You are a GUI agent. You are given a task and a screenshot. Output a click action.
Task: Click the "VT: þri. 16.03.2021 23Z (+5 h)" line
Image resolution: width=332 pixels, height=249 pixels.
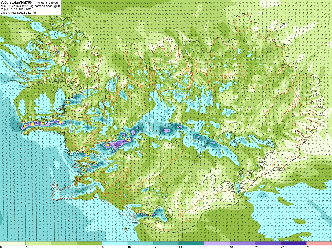click(x=20, y=13)
